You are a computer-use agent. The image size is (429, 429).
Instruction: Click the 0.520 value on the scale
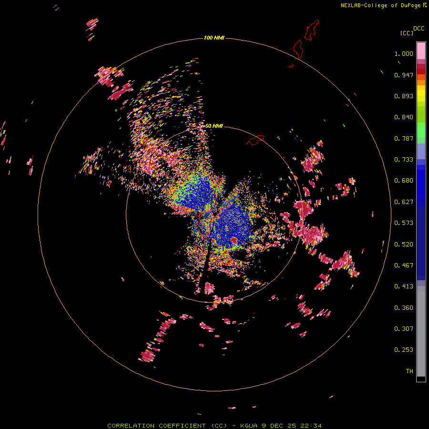pos(404,245)
